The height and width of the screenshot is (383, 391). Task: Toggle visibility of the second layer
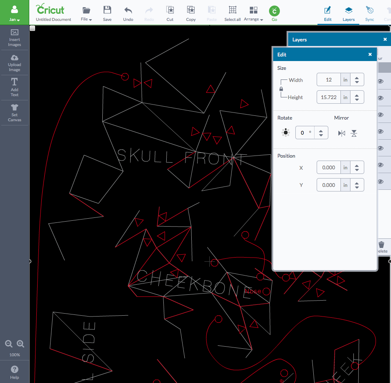(381, 98)
